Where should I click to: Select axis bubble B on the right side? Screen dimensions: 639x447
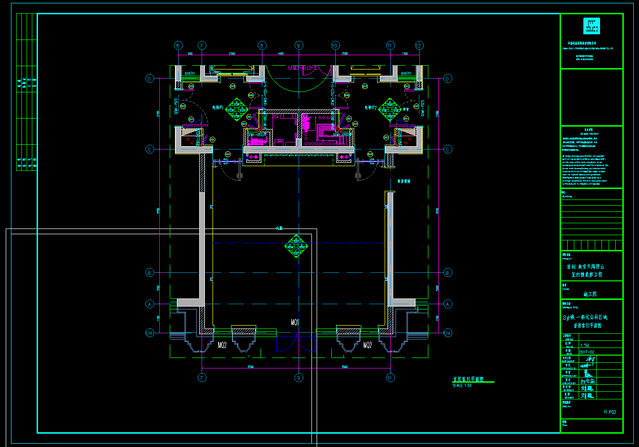pos(448,273)
